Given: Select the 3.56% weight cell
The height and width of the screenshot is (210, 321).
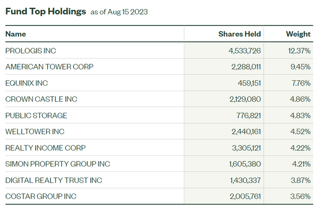Looking at the screenshot, I should coord(300,196).
